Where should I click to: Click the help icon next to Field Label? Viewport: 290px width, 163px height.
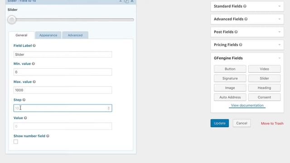(34, 46)
